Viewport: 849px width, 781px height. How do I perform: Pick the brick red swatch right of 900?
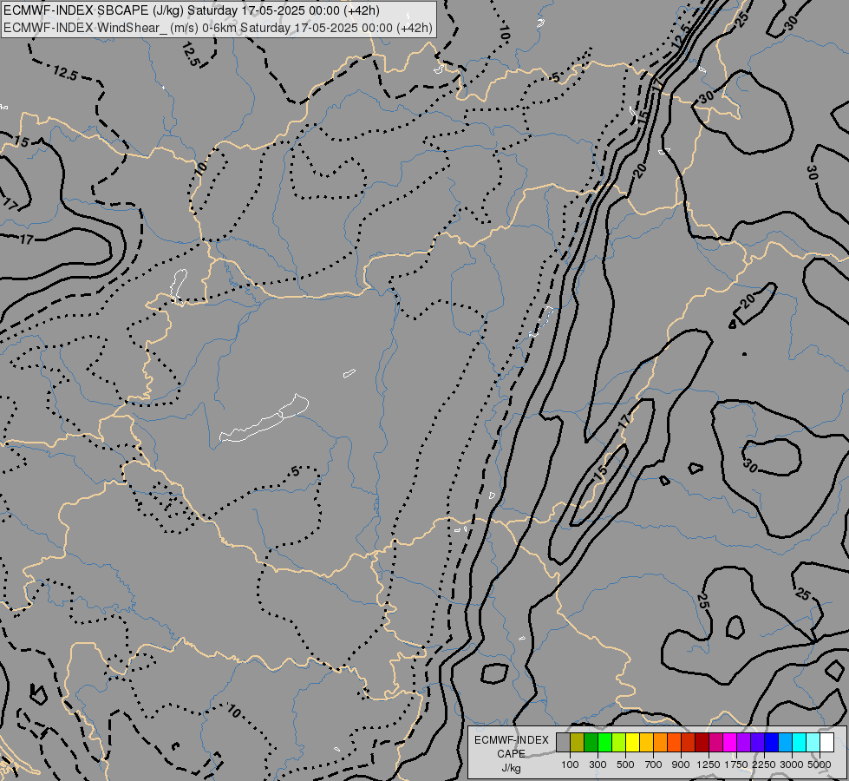click(689, 743)
